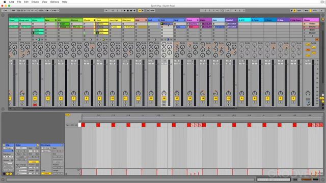The height and width of the screenshot is (183, 326).
Task: Toggle the Chords track activator button
Action: (x=87, y=98)
